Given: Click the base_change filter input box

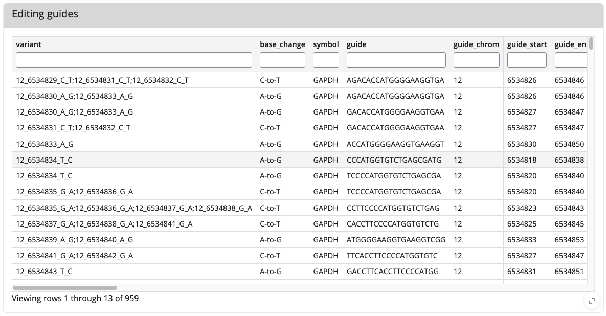Looking at the screenshot, I should [x=282, y=60].
